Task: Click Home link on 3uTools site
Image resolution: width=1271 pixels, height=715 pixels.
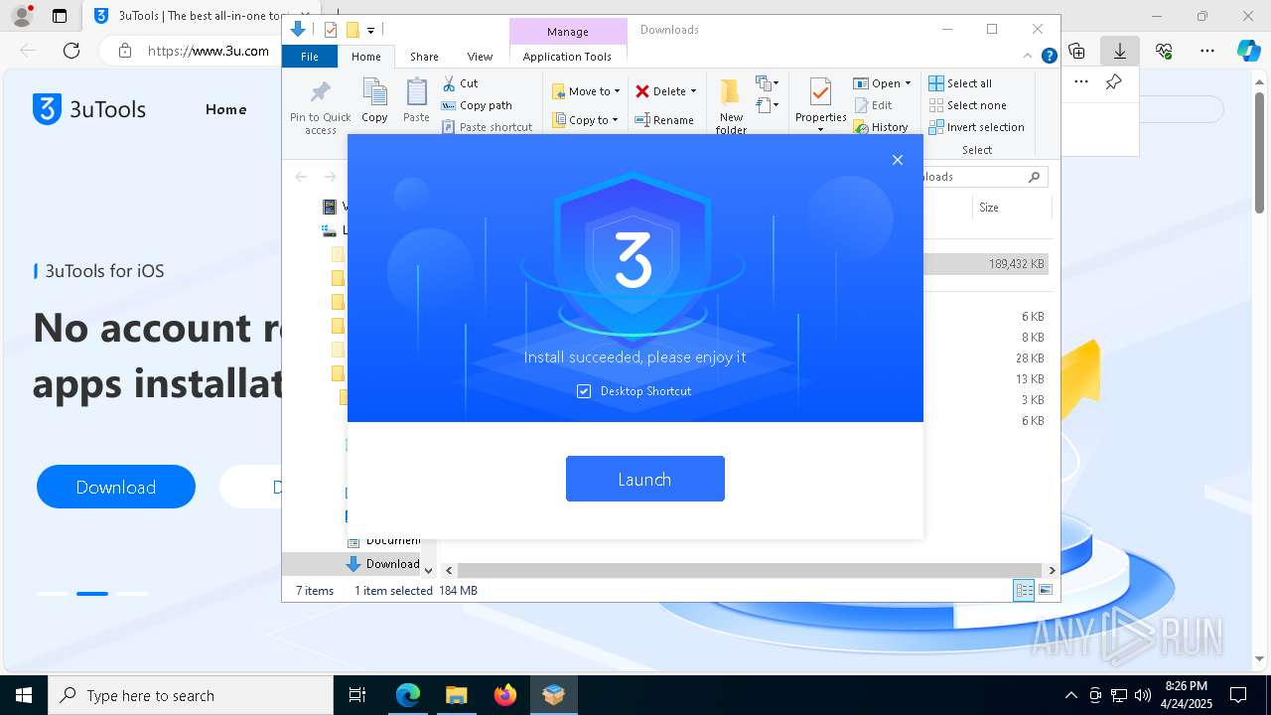Action: click(x=225, y=109)
